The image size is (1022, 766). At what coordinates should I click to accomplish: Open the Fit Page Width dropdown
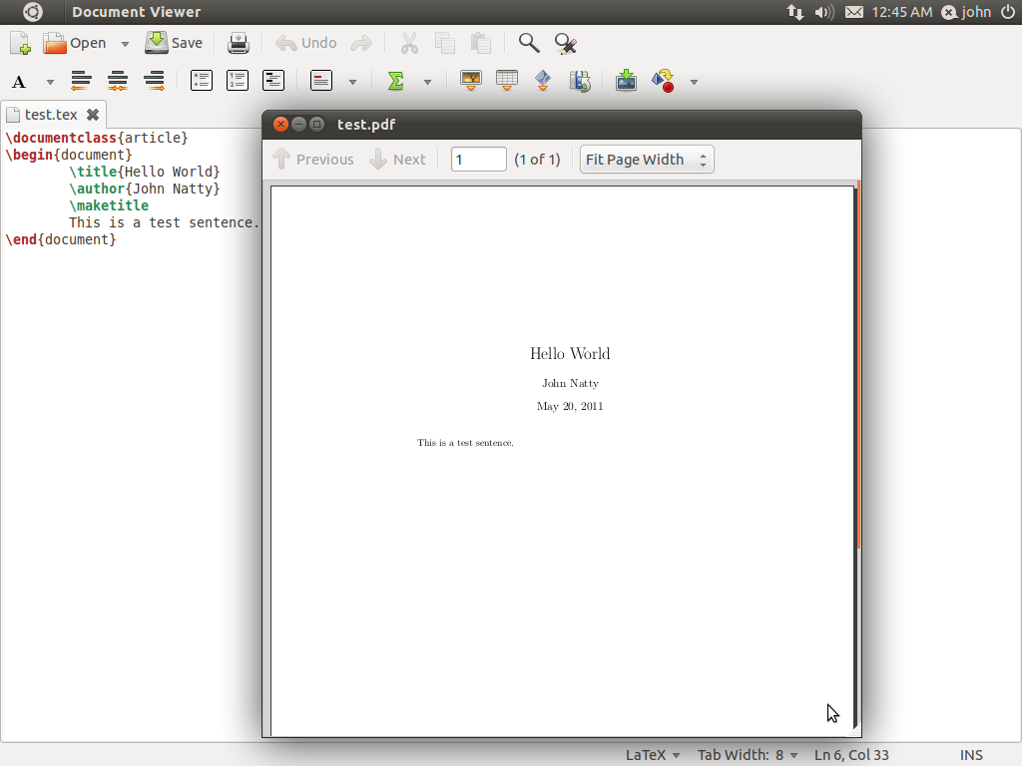646,159
